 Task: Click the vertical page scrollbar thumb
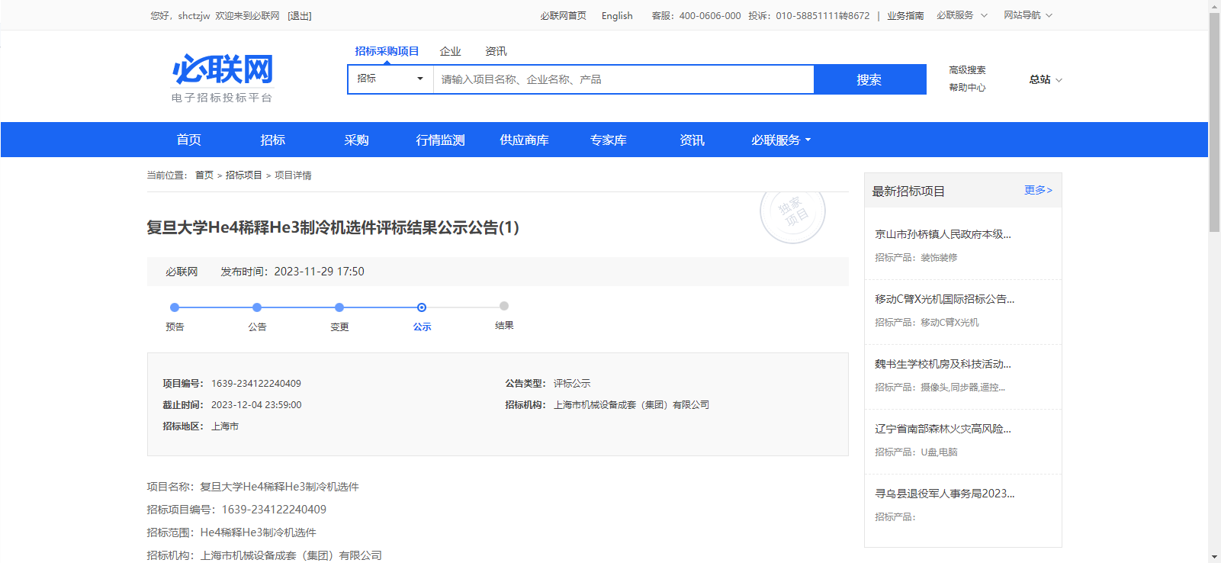click(1214, 122)
